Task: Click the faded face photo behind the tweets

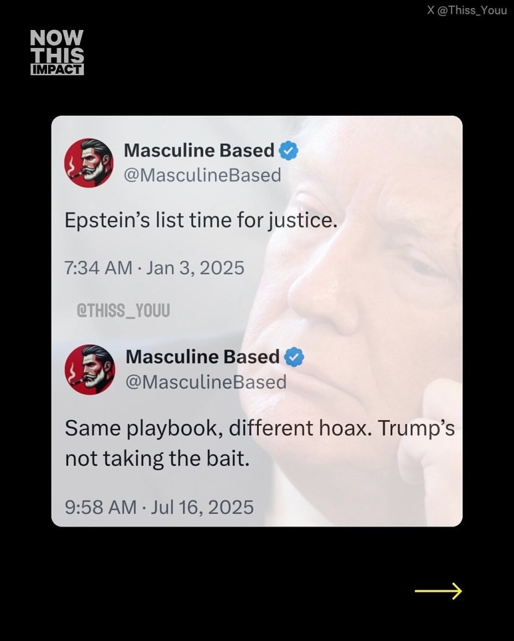Action: pos(388,282)
